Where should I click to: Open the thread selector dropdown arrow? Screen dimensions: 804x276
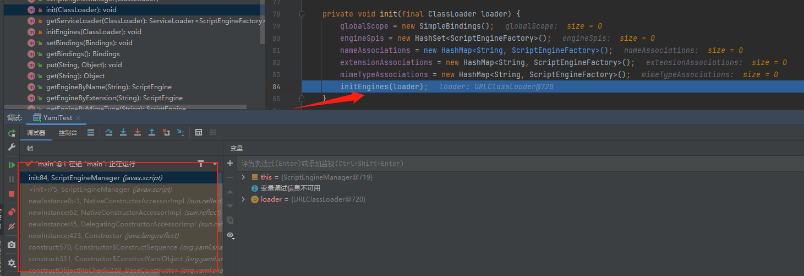[215, 164]
